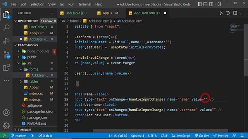Click the VS Code logo icon
Screen dimensions: 248x139
coord(5,4)
